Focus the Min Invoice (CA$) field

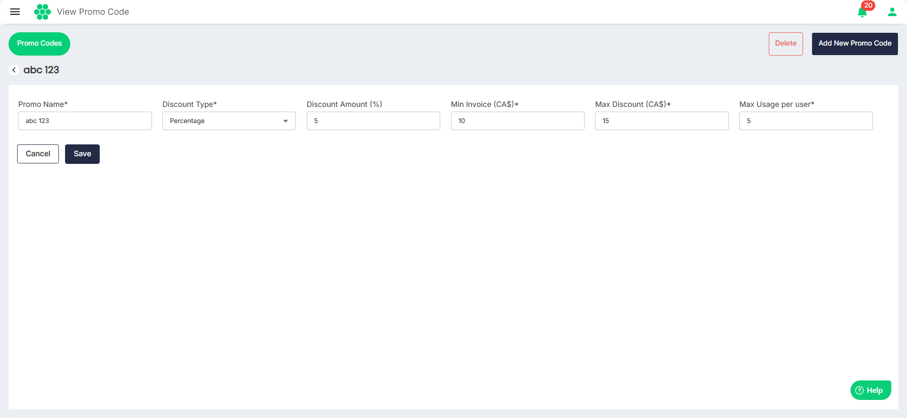[518, 121]
